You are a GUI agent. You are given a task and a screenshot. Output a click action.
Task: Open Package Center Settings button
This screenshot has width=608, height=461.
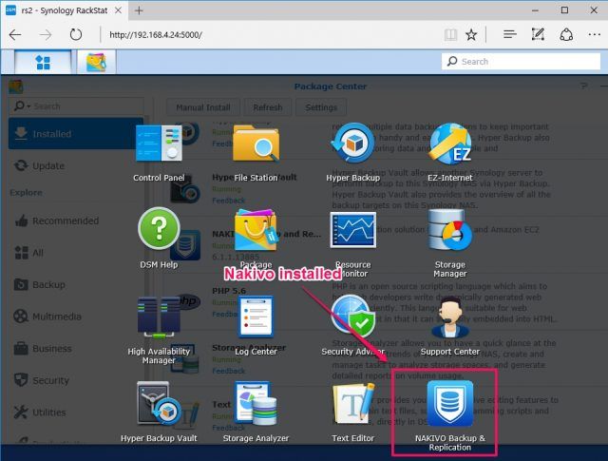[321, 107]
